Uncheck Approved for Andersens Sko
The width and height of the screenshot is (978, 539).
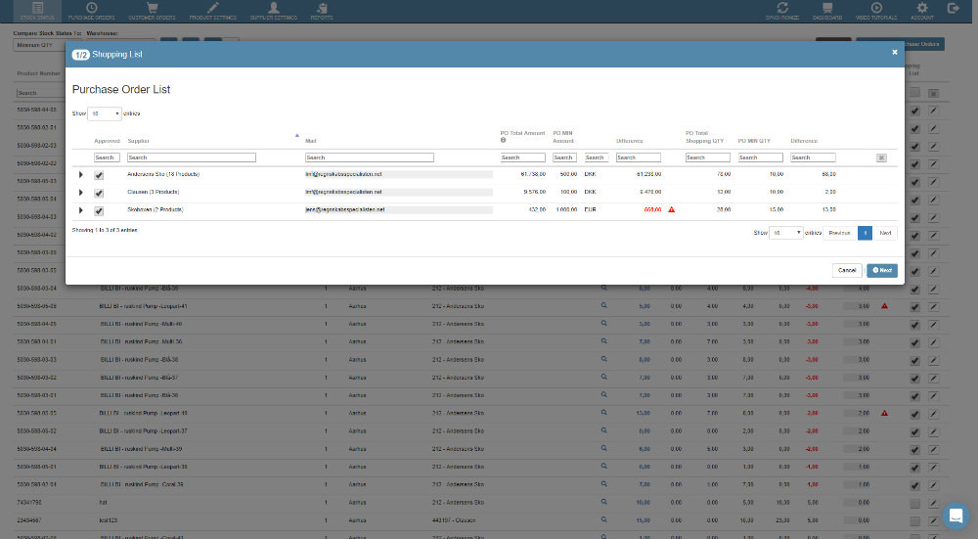(x=99, y=175)
